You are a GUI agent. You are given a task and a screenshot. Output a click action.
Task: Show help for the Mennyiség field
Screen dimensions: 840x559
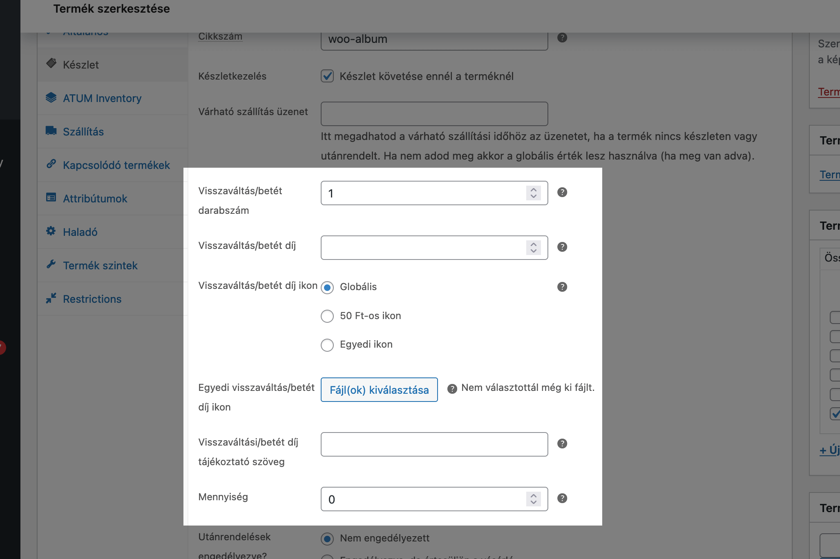click(562, 498)
